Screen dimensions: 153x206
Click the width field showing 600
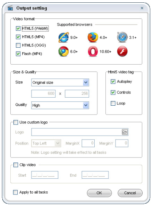click(x=43, y=94)
